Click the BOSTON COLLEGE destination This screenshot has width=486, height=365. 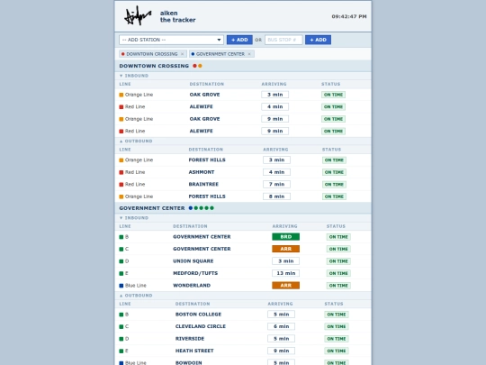pos(198,315)
